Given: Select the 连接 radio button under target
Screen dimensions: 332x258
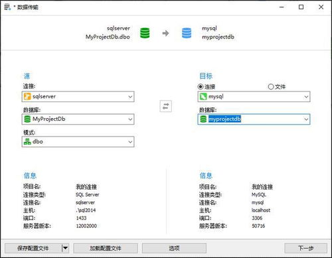Looking at the screenshot, I should (x=201, y=87).
